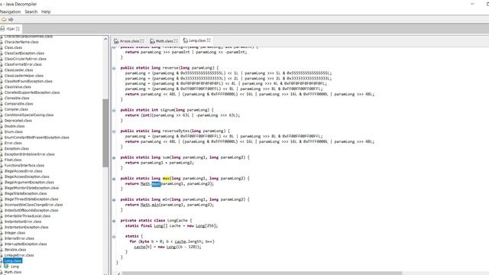Open the Search menu
The height and width of the screenshot is (275, 489).
pyautogui.click(x=31, y=11)
